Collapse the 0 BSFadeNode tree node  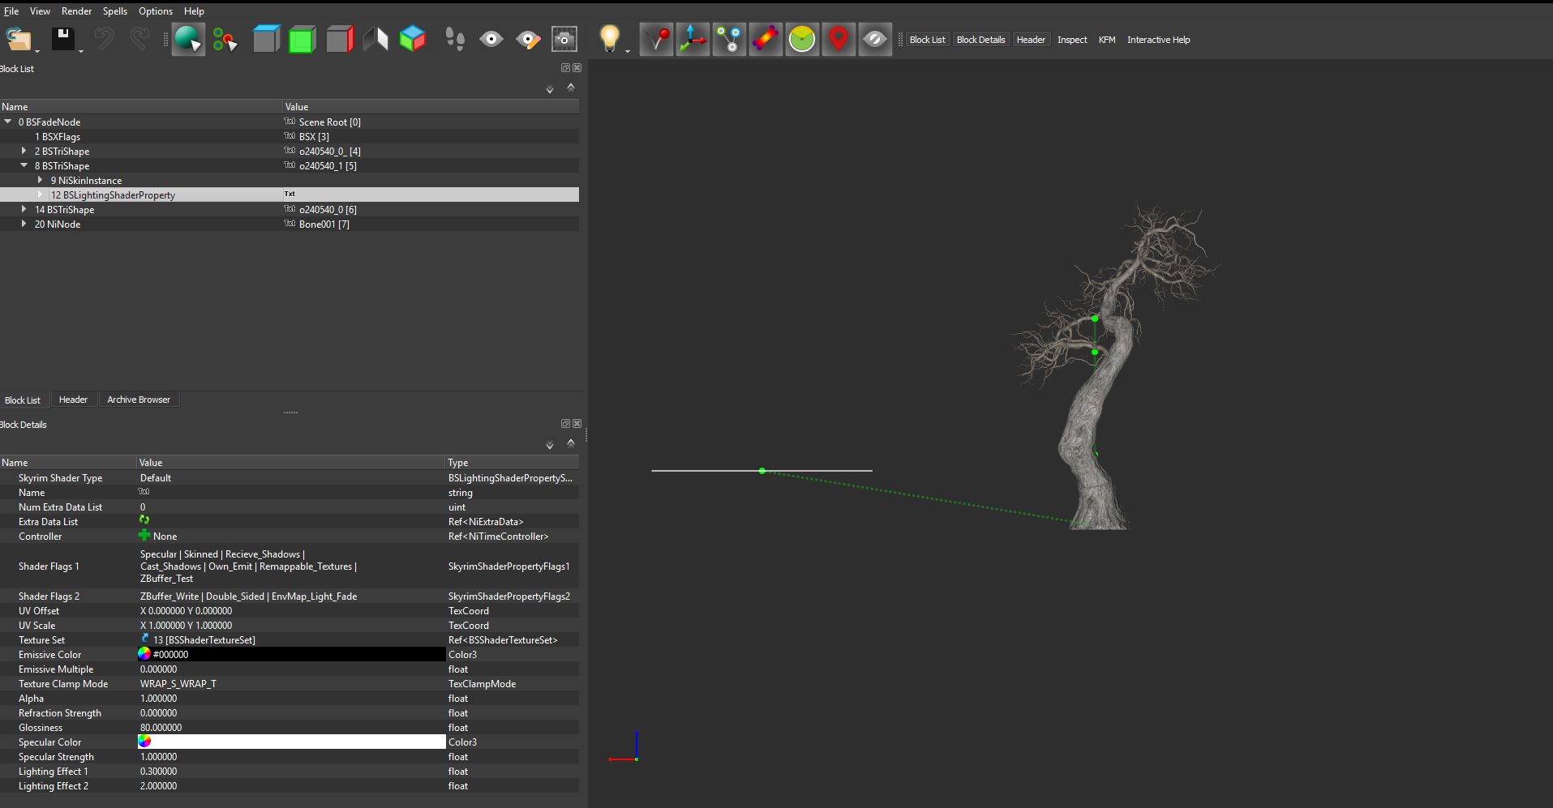(x=8, y=122)
